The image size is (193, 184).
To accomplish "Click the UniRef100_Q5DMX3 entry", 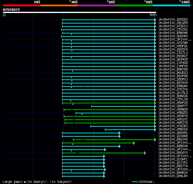I will tap(173, 80).
